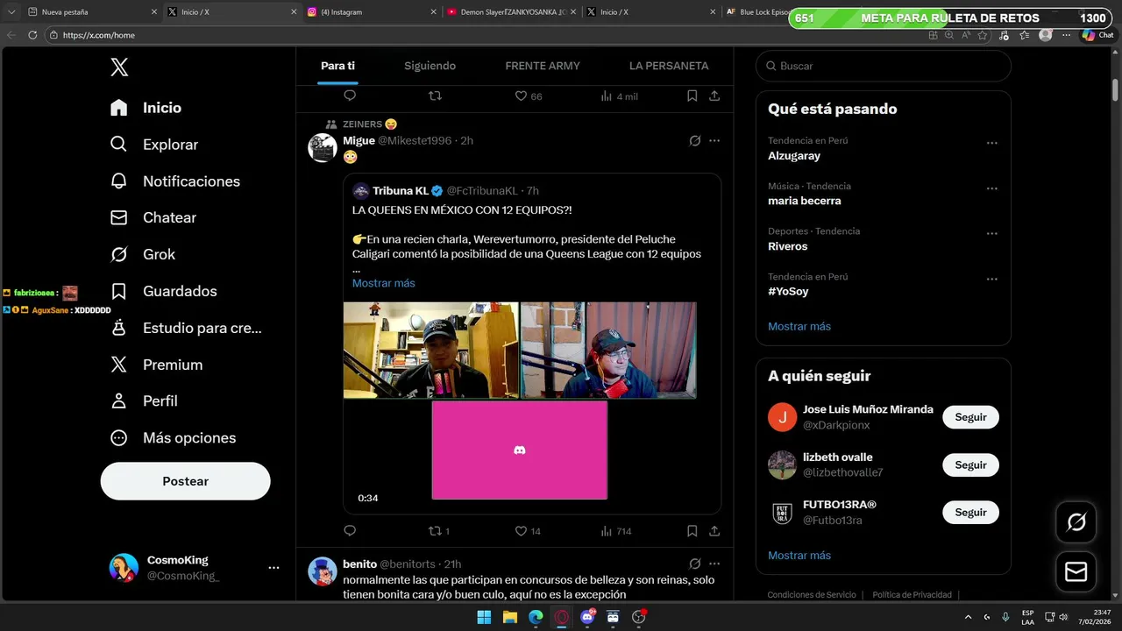Screen dimensions: 1122x631
Task: Open Windows Start menu
Action: click(484, 617)
